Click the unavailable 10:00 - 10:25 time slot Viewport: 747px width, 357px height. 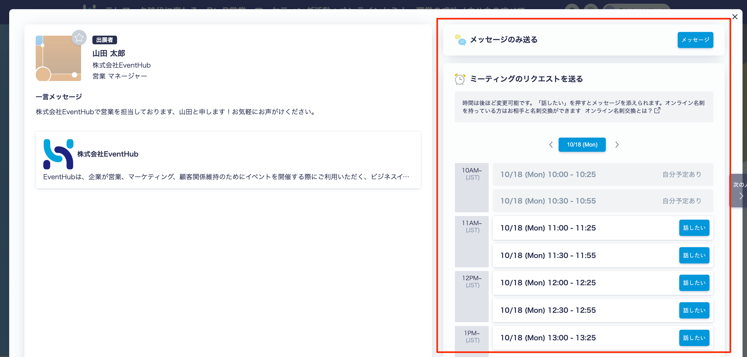[603, 174]
